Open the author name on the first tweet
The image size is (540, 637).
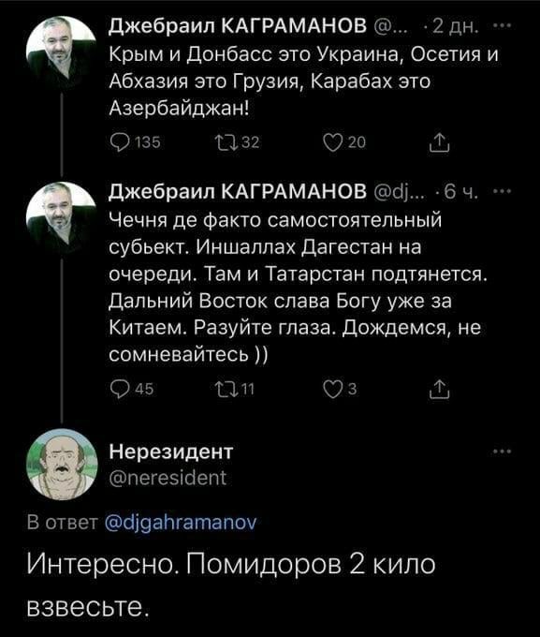coord(238,26)
